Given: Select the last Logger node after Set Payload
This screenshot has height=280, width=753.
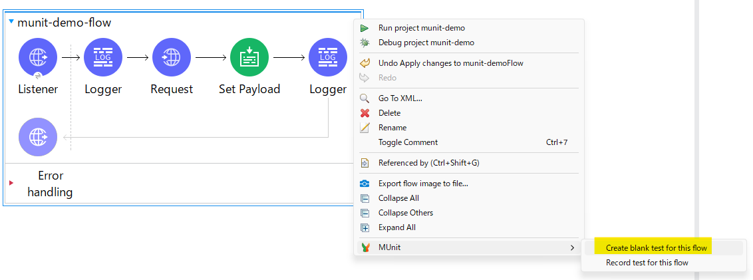Looking at the screenshot, I should tap(327, 58).
